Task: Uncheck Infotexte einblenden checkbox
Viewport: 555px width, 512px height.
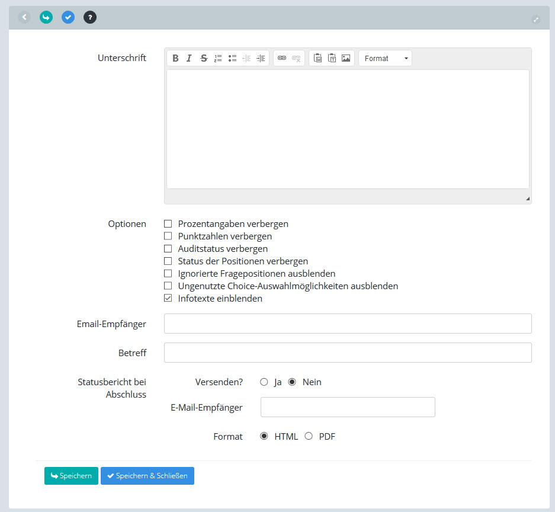Action: pos(168,299)
